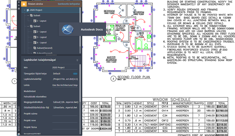235x136 pixels.
Task: Click the Támogatási fájlok helye ellipsis button
Action: click(75, 74)
